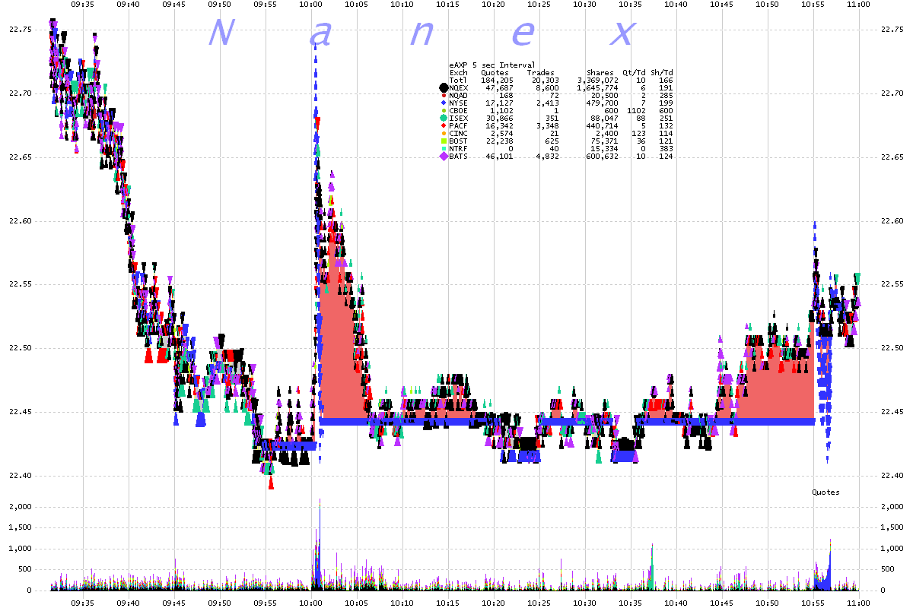The height and width of the screenshot is (608, 913).
Task: Click the 'Shares' column header in legend
Action: tap(600, 73)
